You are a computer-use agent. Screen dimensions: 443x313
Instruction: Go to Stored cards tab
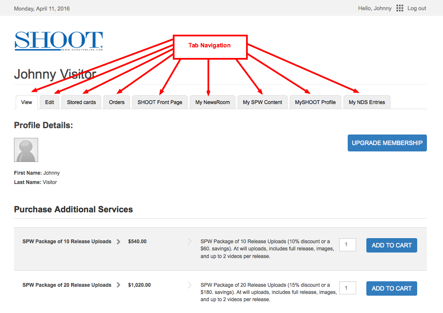click(81, 102)
